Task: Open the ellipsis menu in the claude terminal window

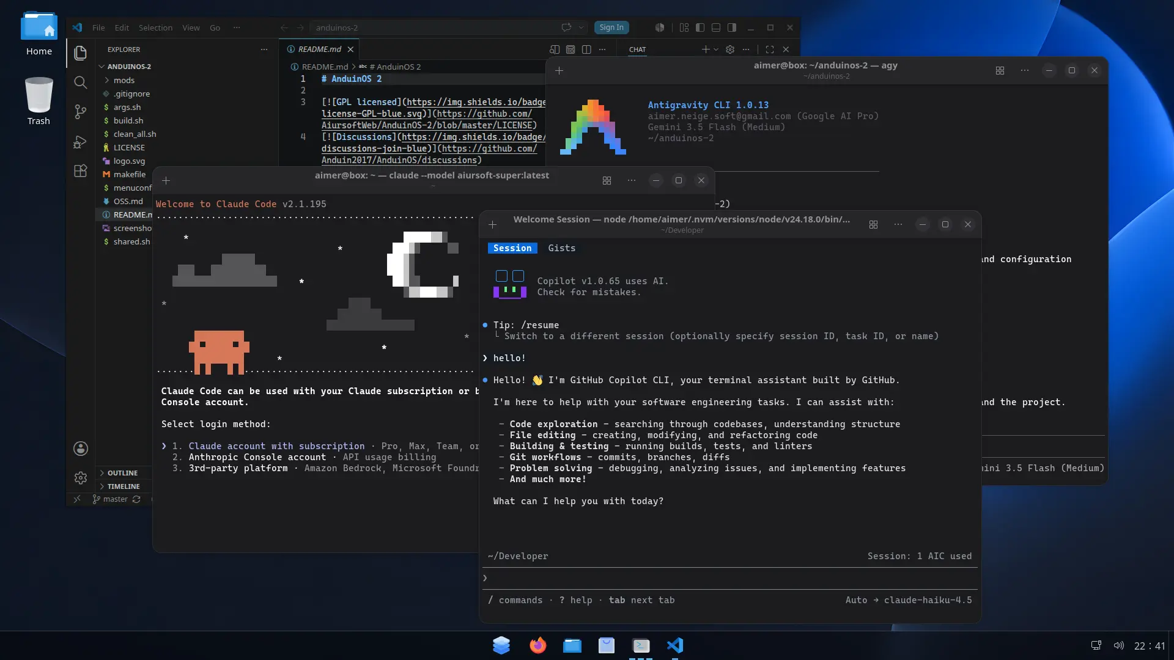Action: click(x=631, y=180)
